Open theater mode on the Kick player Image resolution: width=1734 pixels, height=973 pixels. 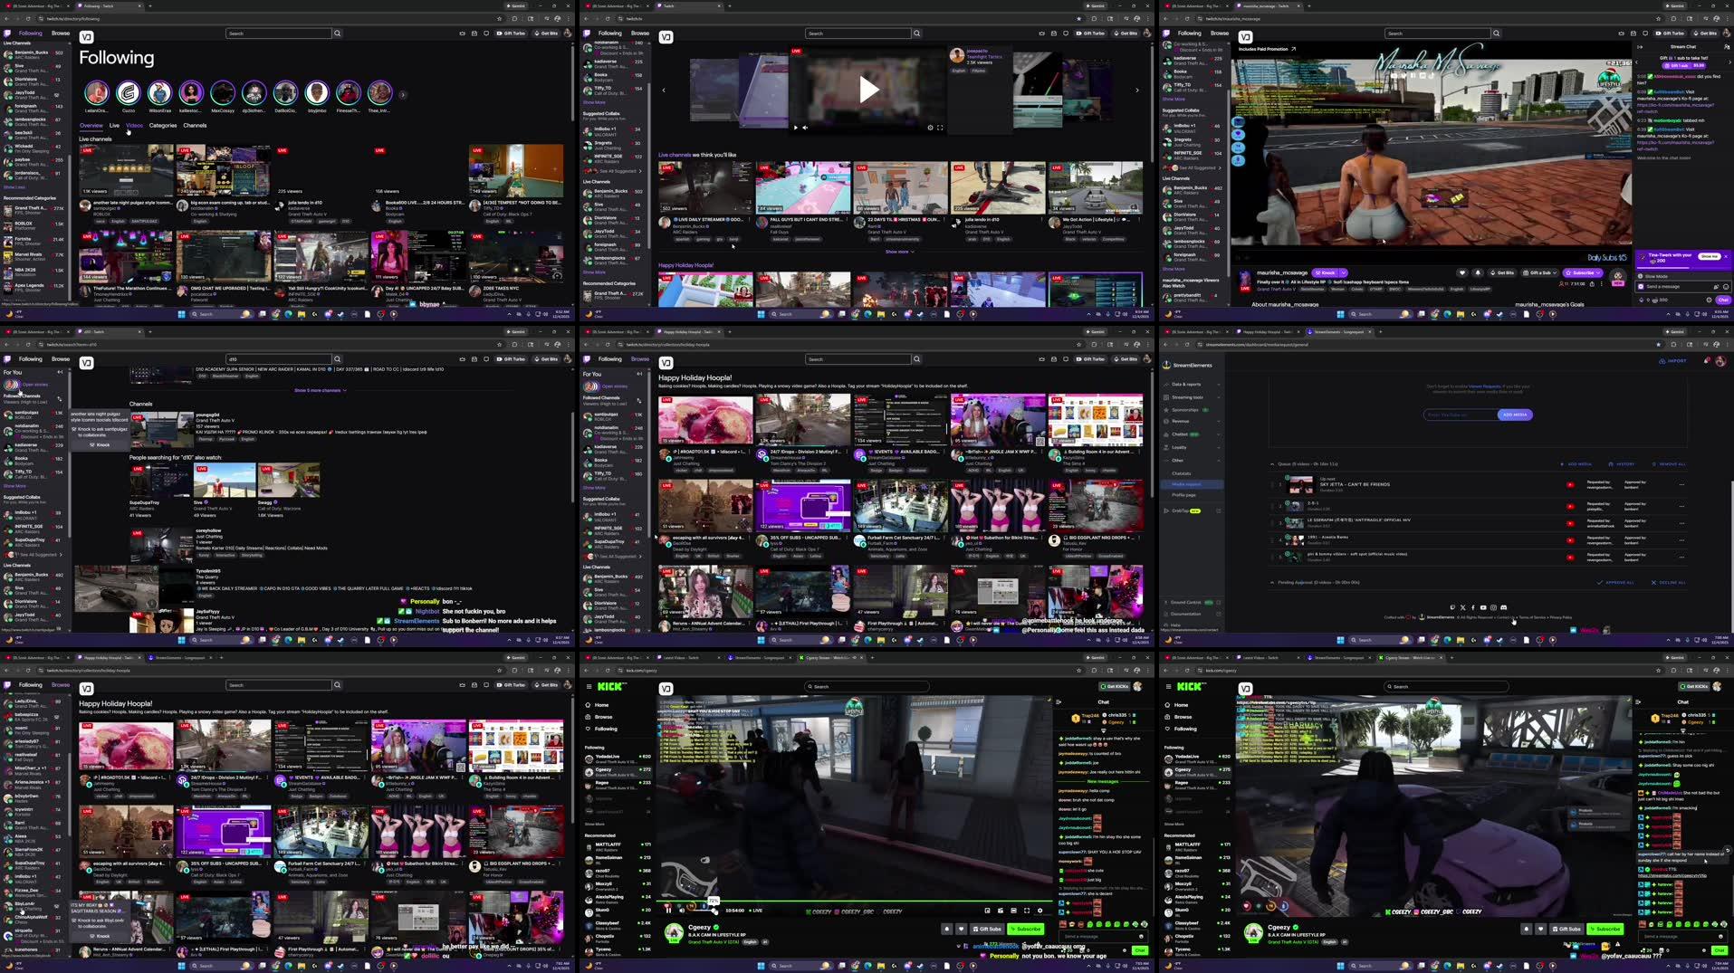click(1013, 911)
